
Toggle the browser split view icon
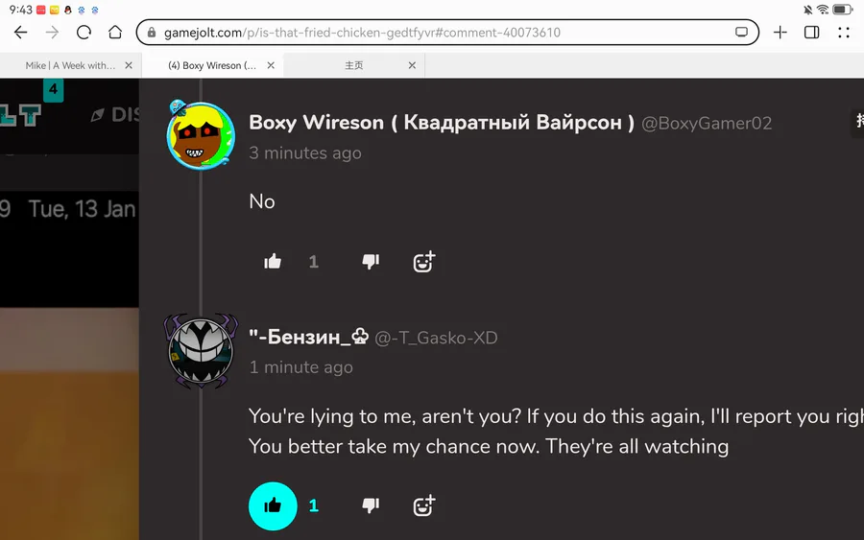click(811, 33)
